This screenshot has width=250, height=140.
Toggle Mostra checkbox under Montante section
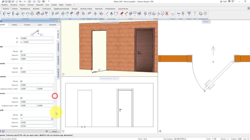tap(21, 81)
